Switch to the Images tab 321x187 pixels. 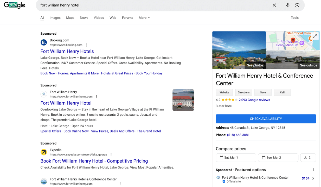pyautogui.click(x=55, y=18)
